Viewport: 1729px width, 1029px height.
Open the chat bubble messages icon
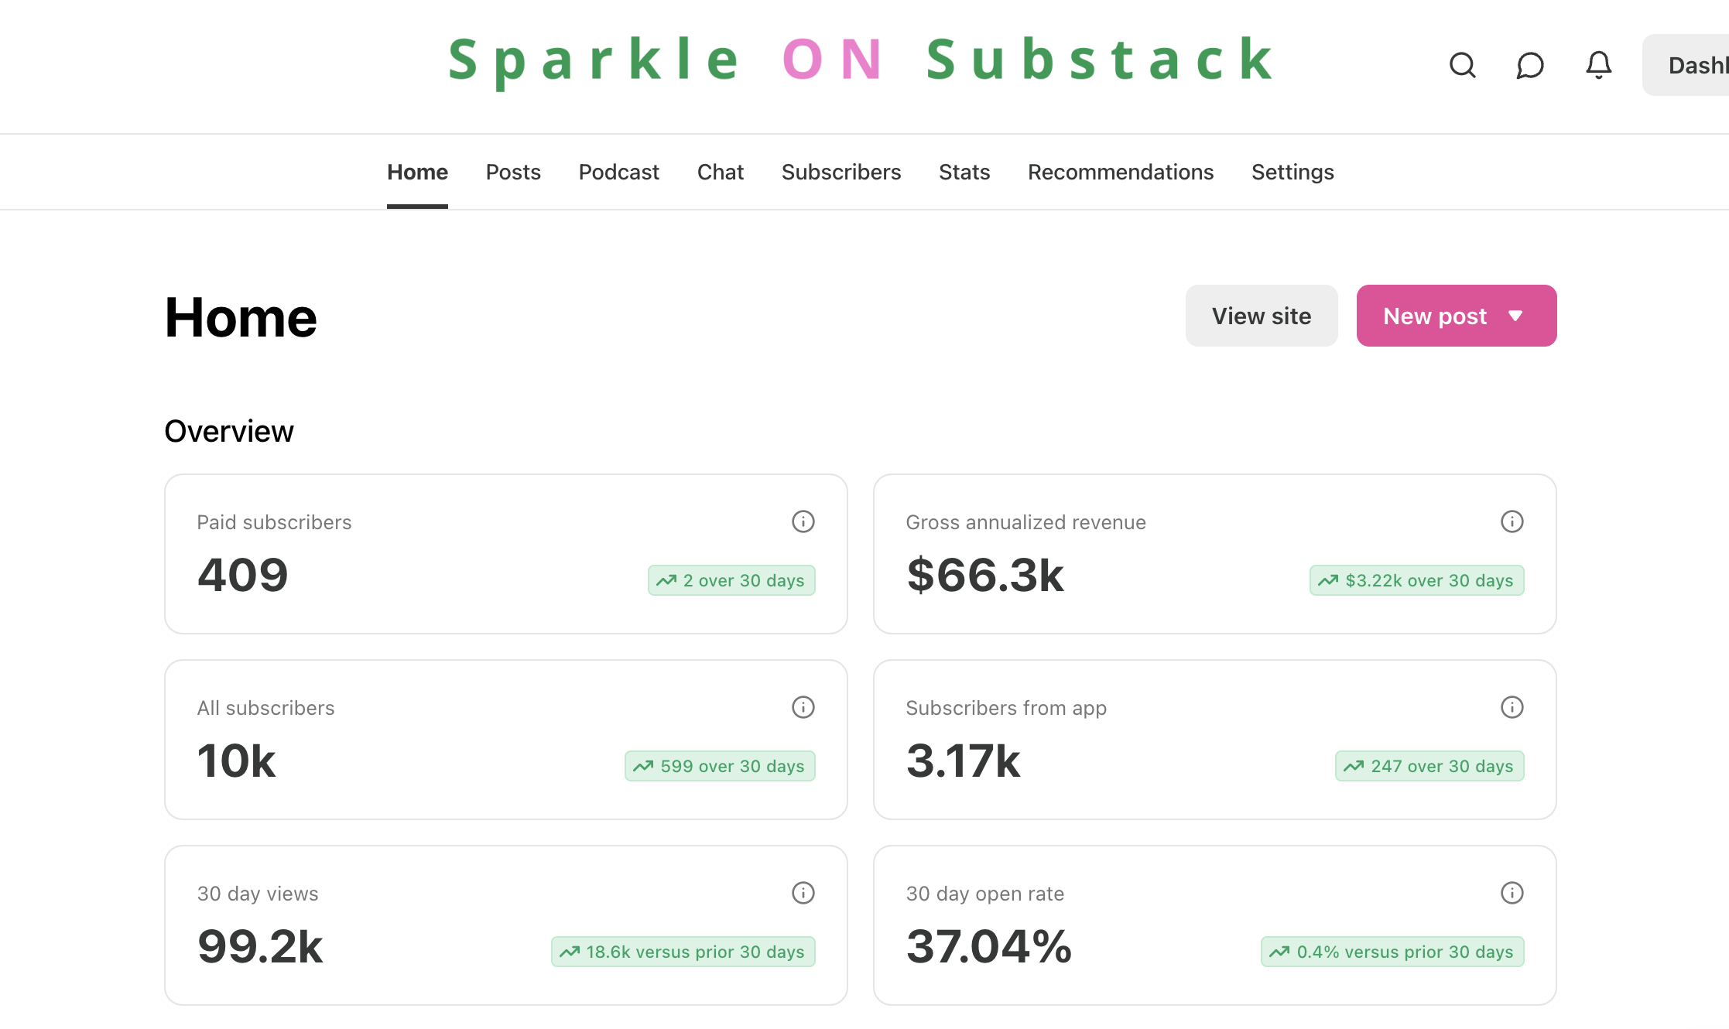1530,65
